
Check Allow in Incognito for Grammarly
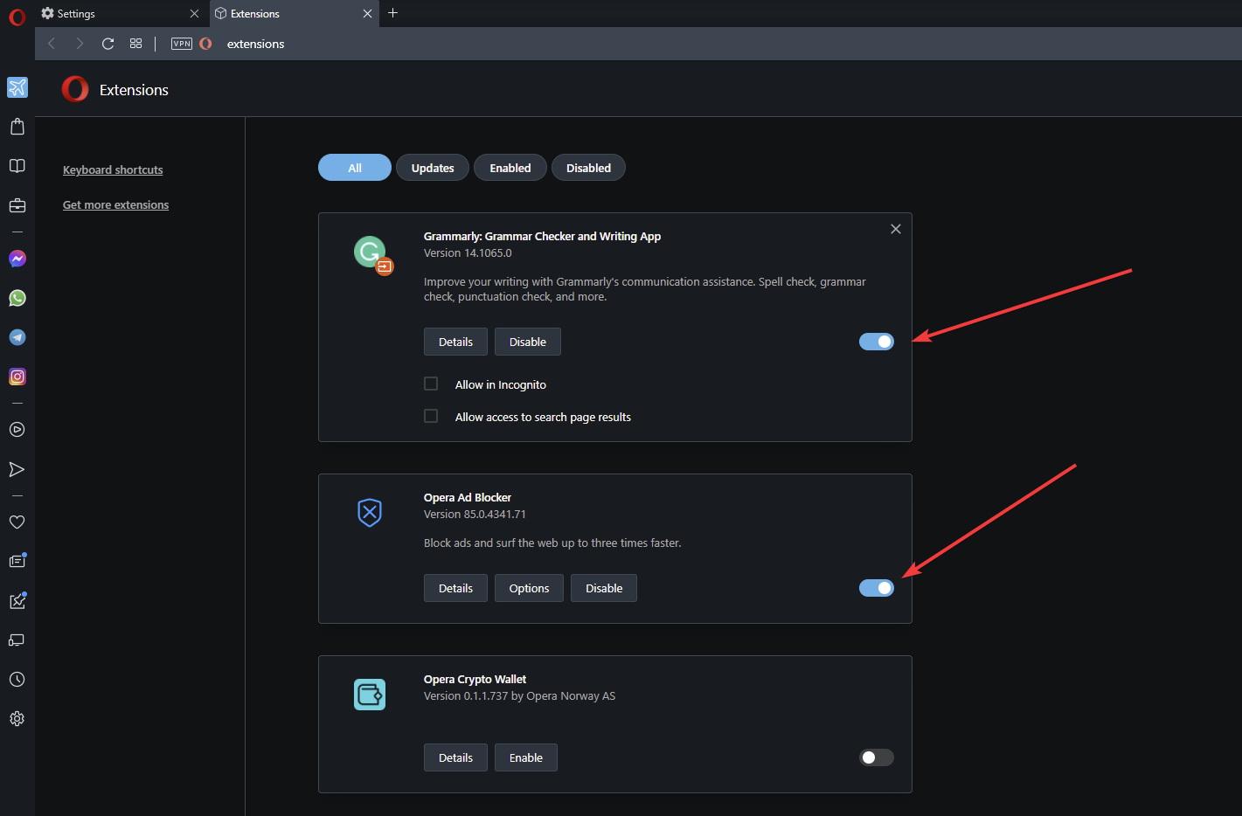[431, 384]
